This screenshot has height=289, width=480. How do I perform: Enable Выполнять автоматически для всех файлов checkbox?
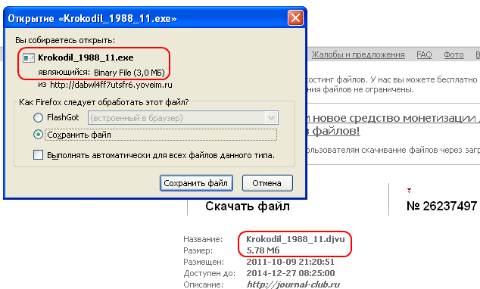38,155
